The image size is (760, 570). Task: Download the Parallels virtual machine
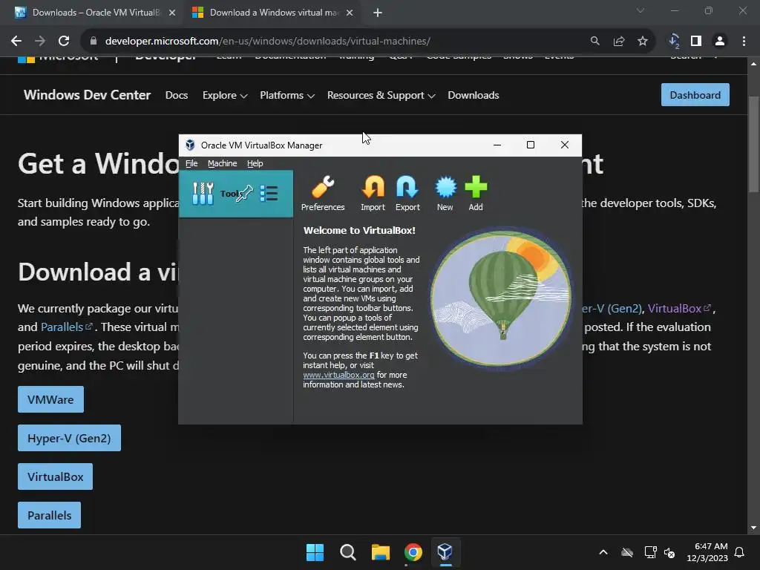[50, 515]
